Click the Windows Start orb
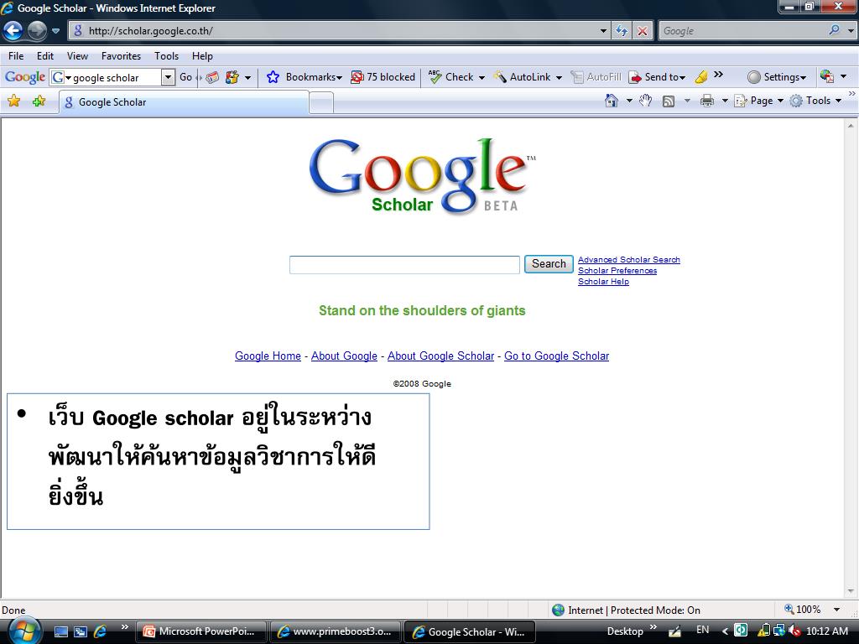This screenshot has width=859, height=644. pos(23,631)
